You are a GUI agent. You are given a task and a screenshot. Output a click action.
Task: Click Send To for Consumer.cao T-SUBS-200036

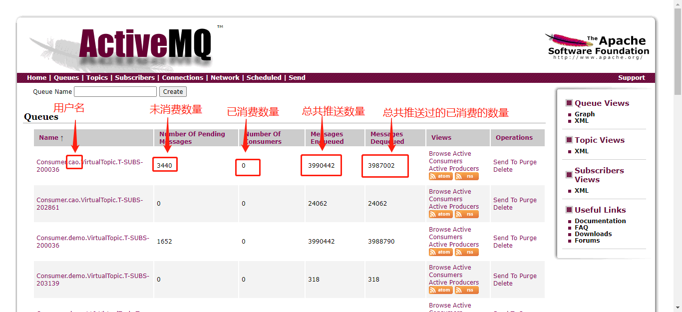(x=505, y=162)
